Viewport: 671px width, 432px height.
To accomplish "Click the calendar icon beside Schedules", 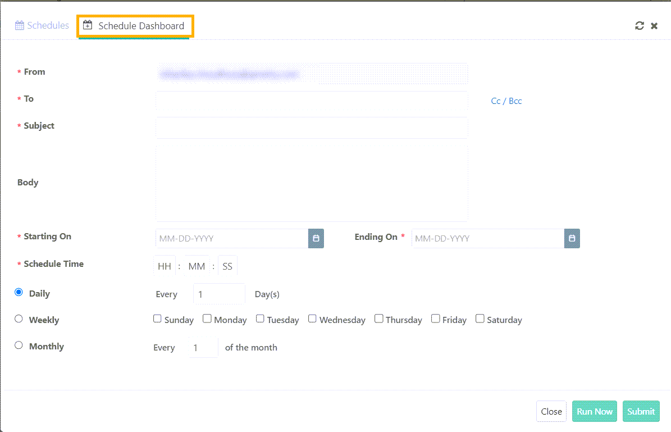I will coord(19,25).
